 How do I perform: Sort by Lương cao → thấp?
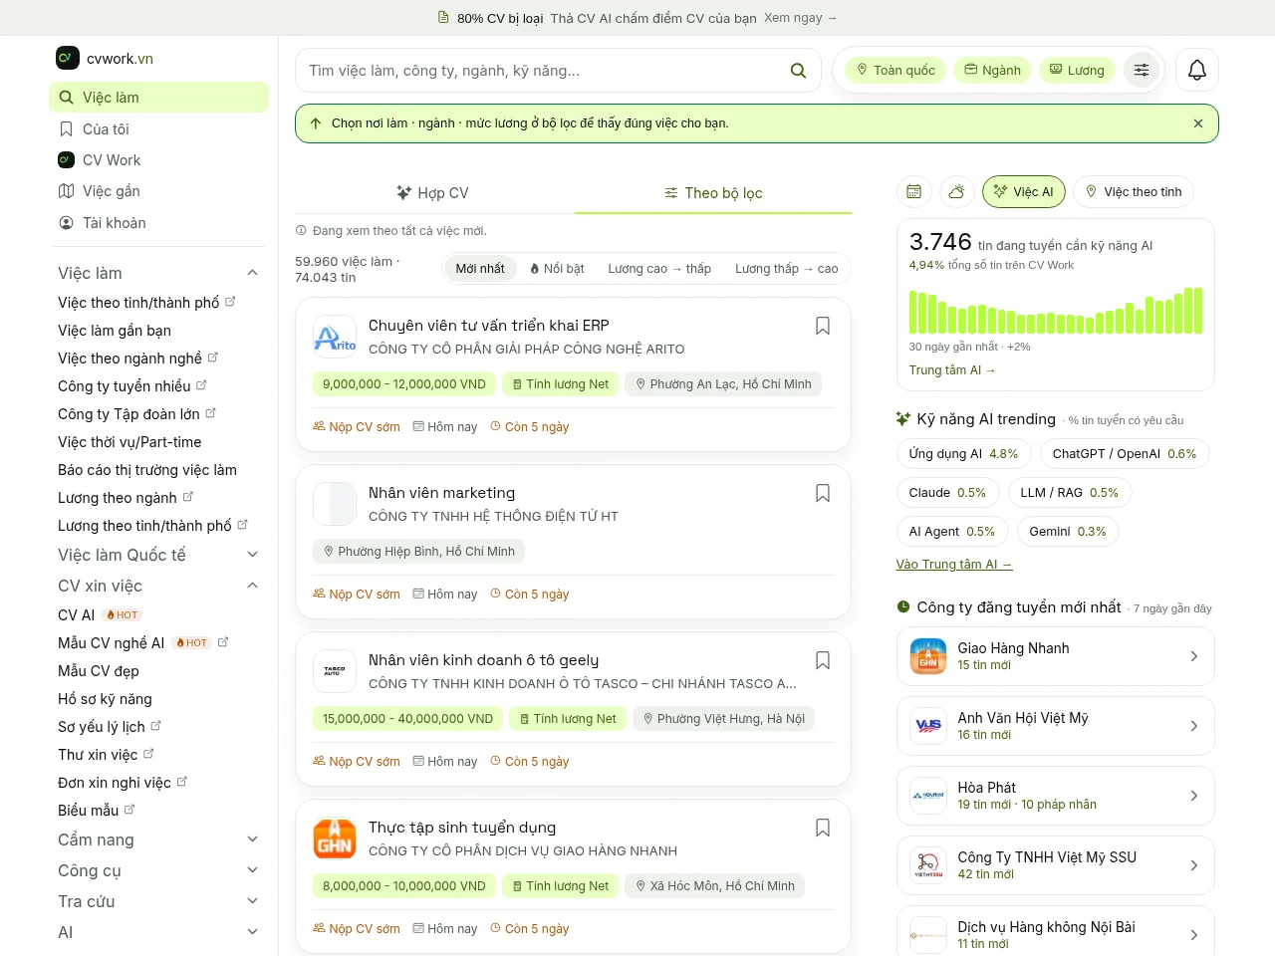[659, 269]
